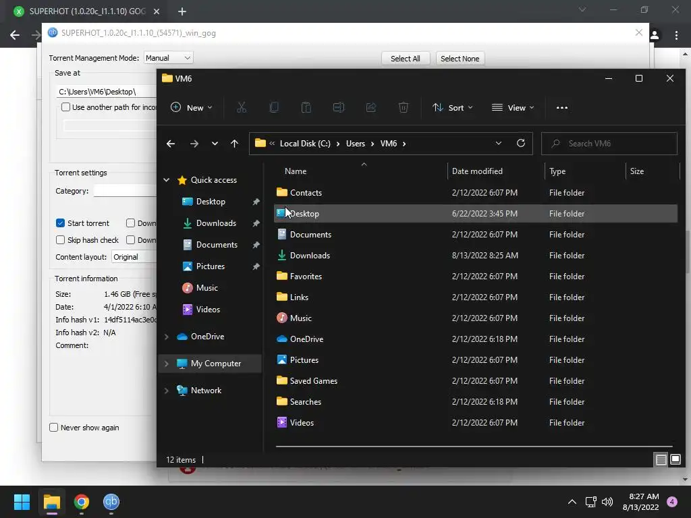The height and width of the screenshot is (518, 691).
Task: Click the Category input field
Action: [x=125, y=191]
